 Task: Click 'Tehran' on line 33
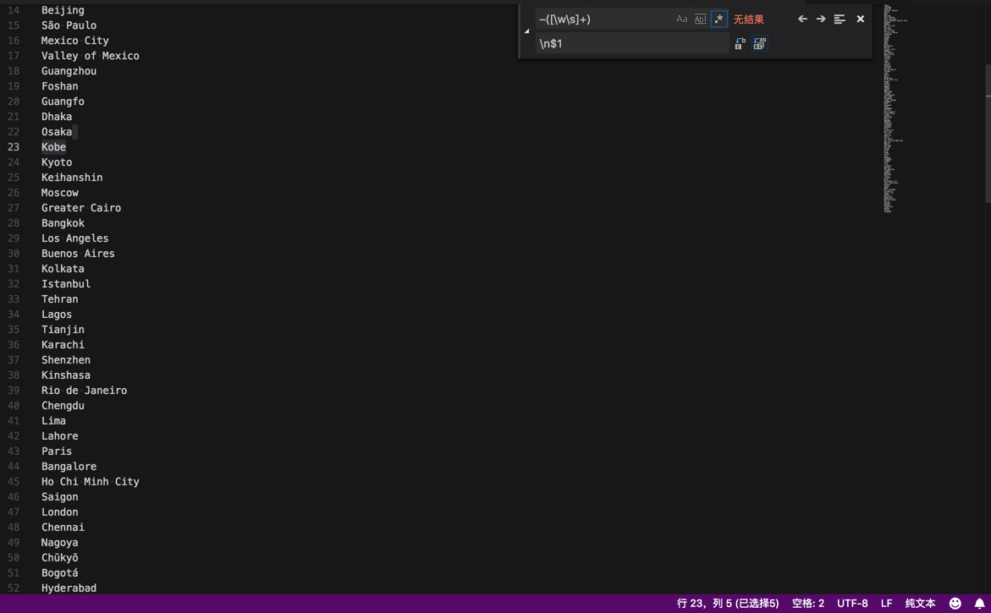coord(60,299)
